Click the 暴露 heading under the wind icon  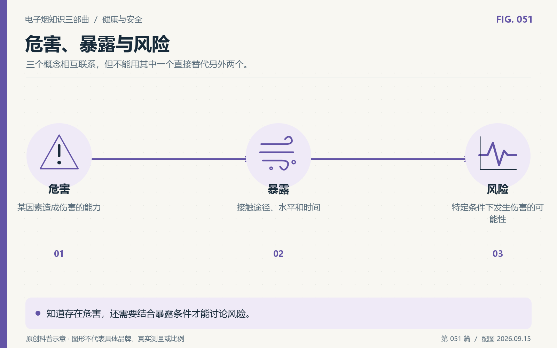(x=278, y=189)
